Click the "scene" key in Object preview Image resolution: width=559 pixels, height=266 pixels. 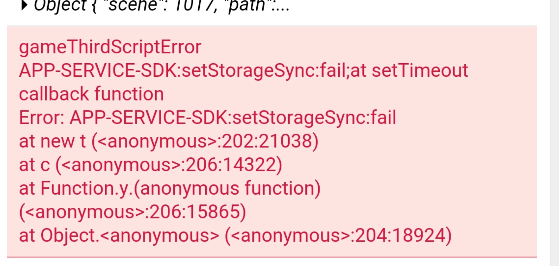(x=132, y=6)
